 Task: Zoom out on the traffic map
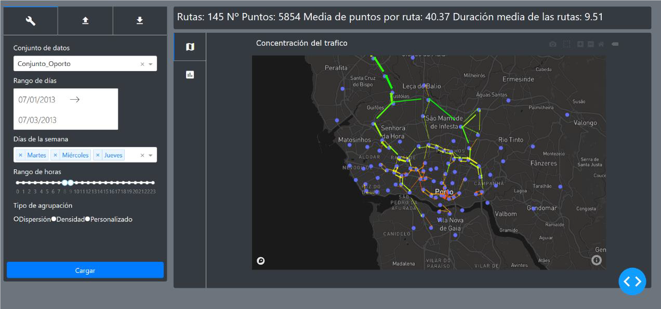pyautogui.click(x=591, y=44)
